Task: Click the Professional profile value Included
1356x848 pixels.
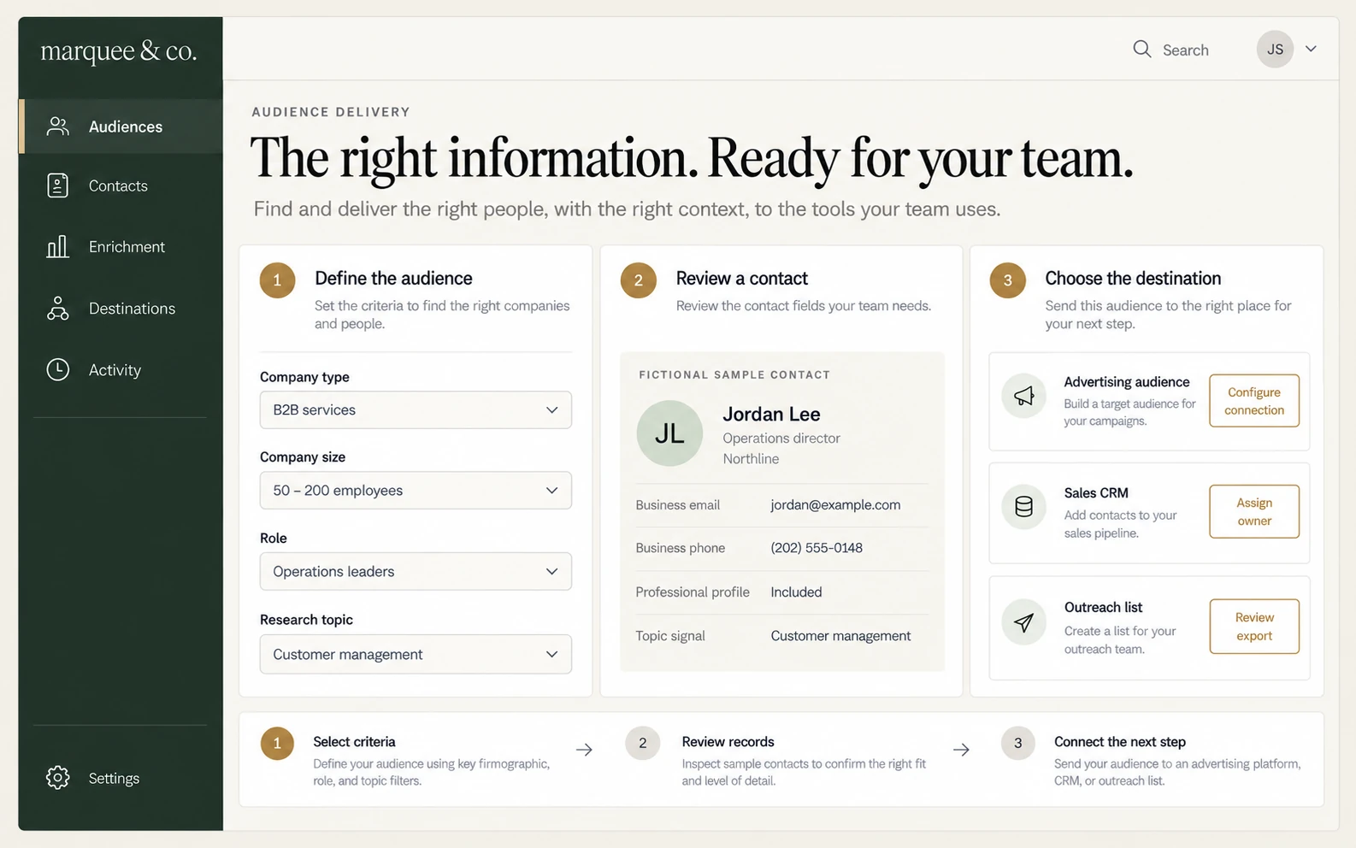Action: point(796,592)
